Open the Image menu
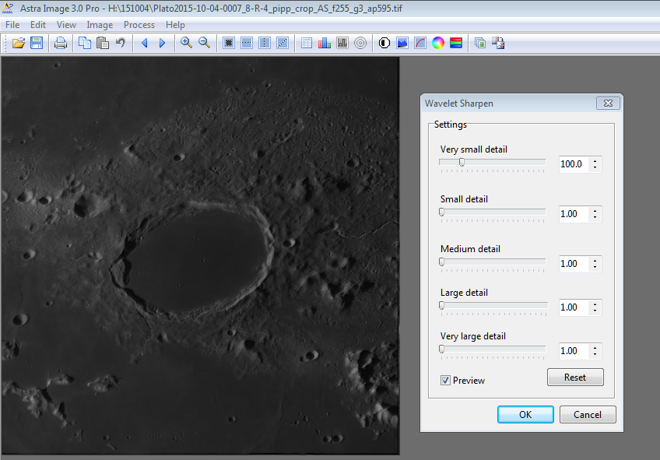Image resolution: width=660 pixels, height=460 pixels. coord(100,25)
